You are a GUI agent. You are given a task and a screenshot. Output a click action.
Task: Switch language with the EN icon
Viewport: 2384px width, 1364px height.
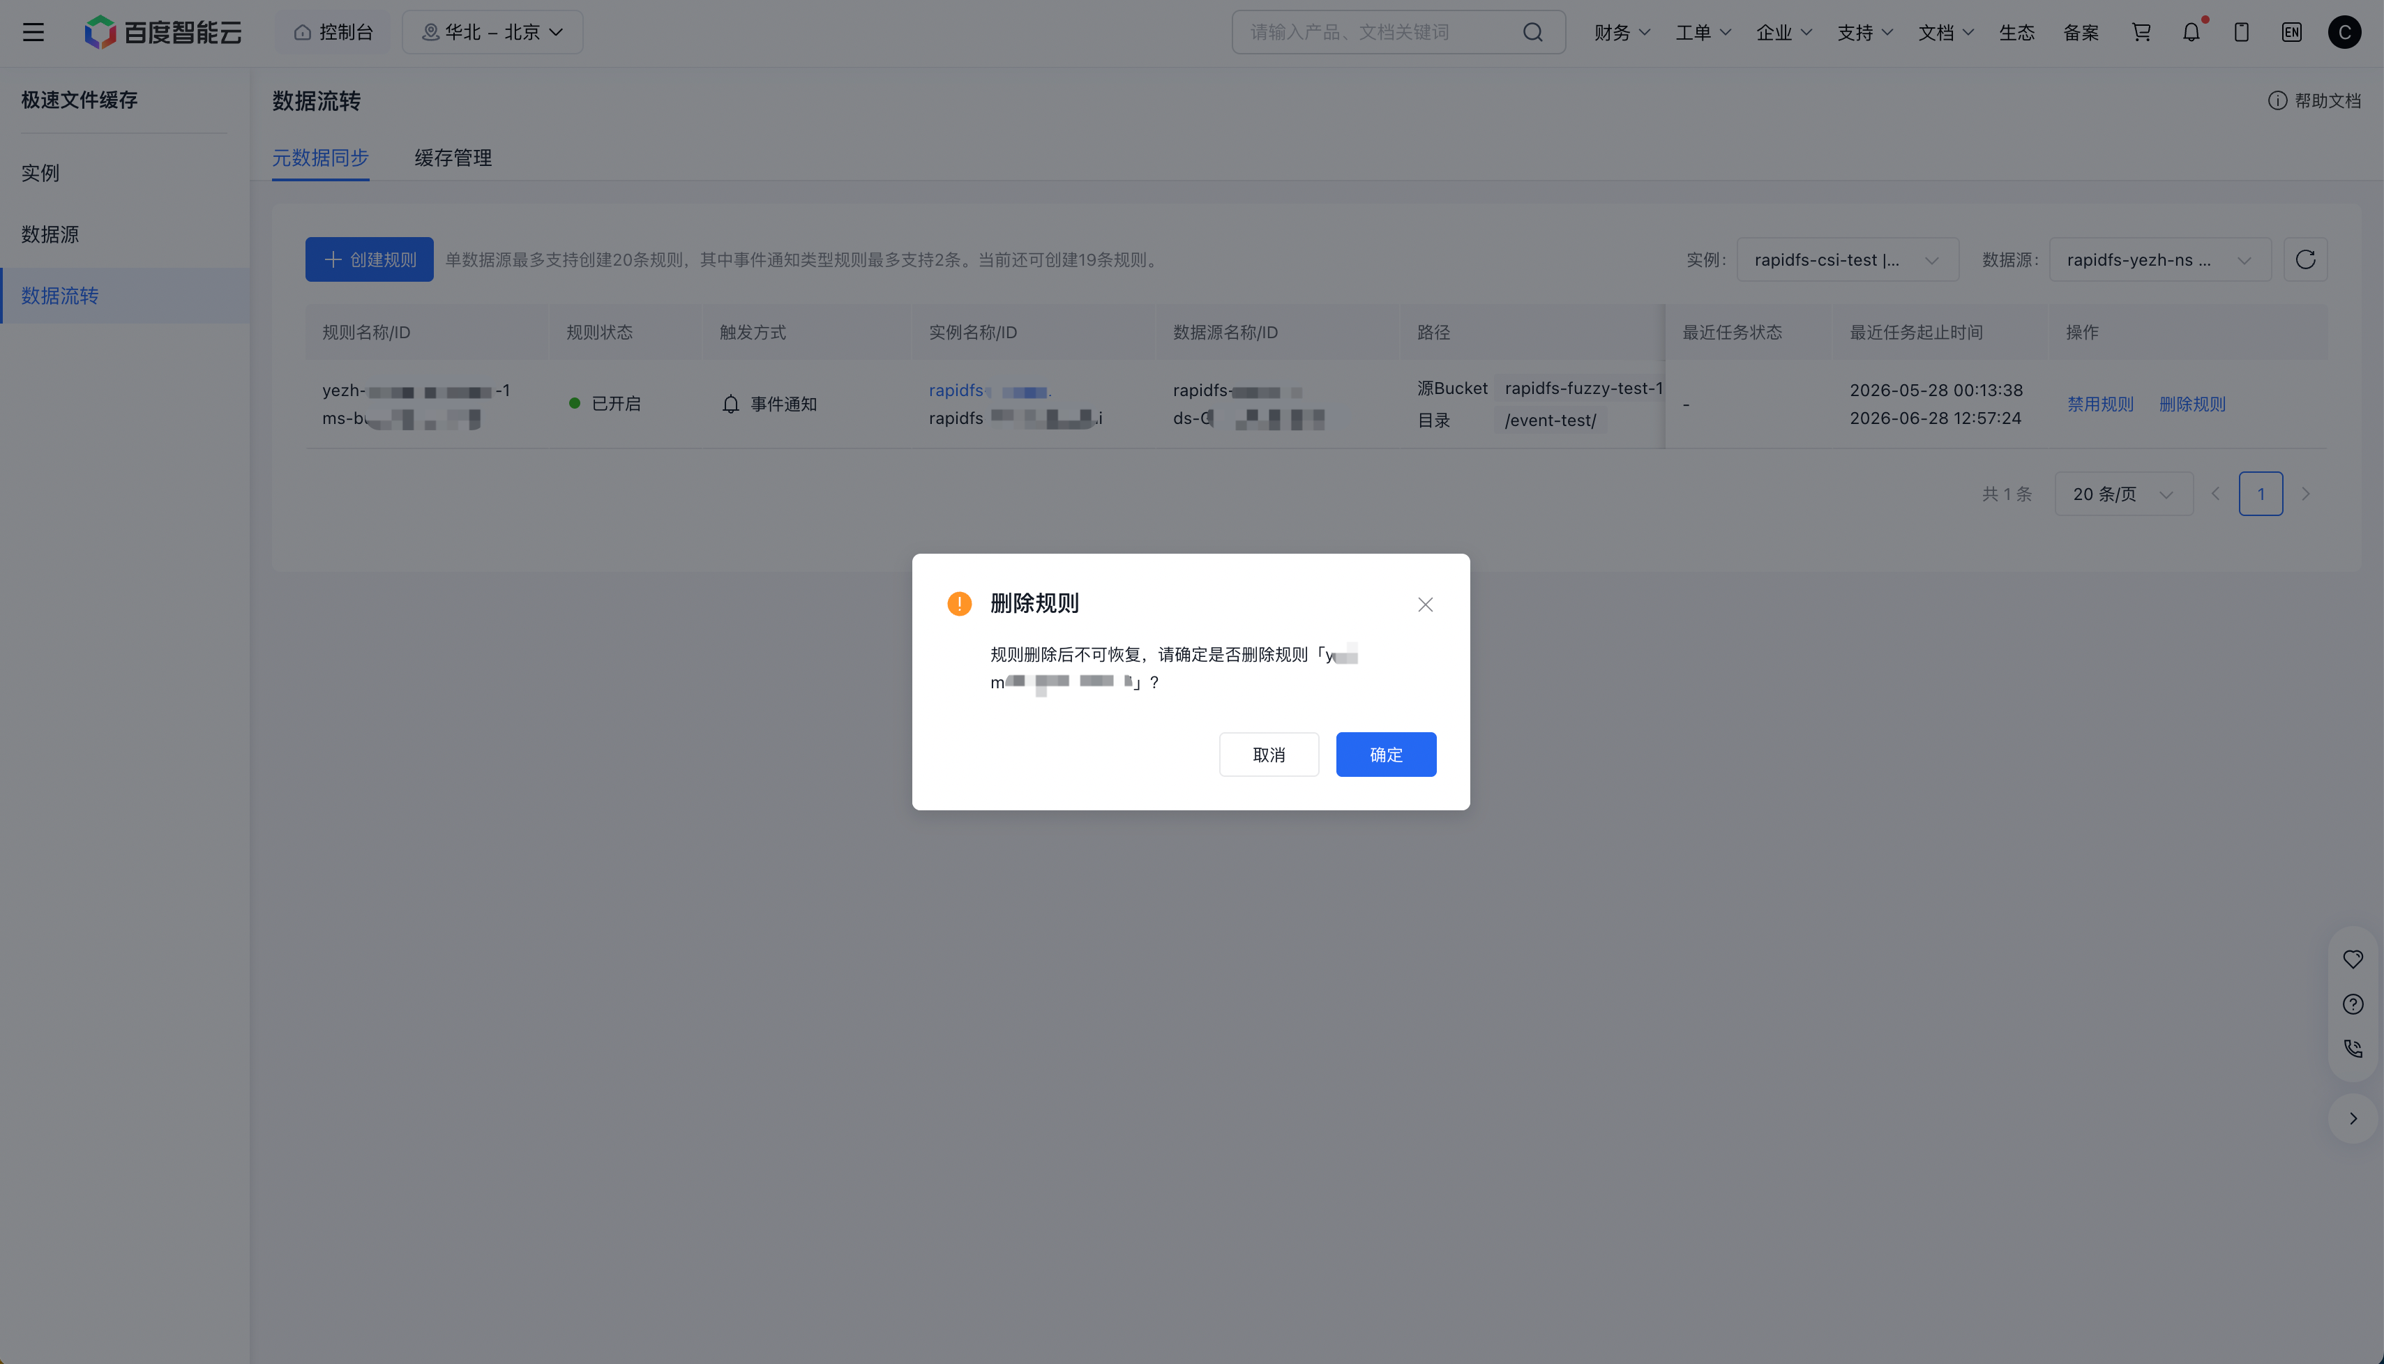tap(2291, 33)
